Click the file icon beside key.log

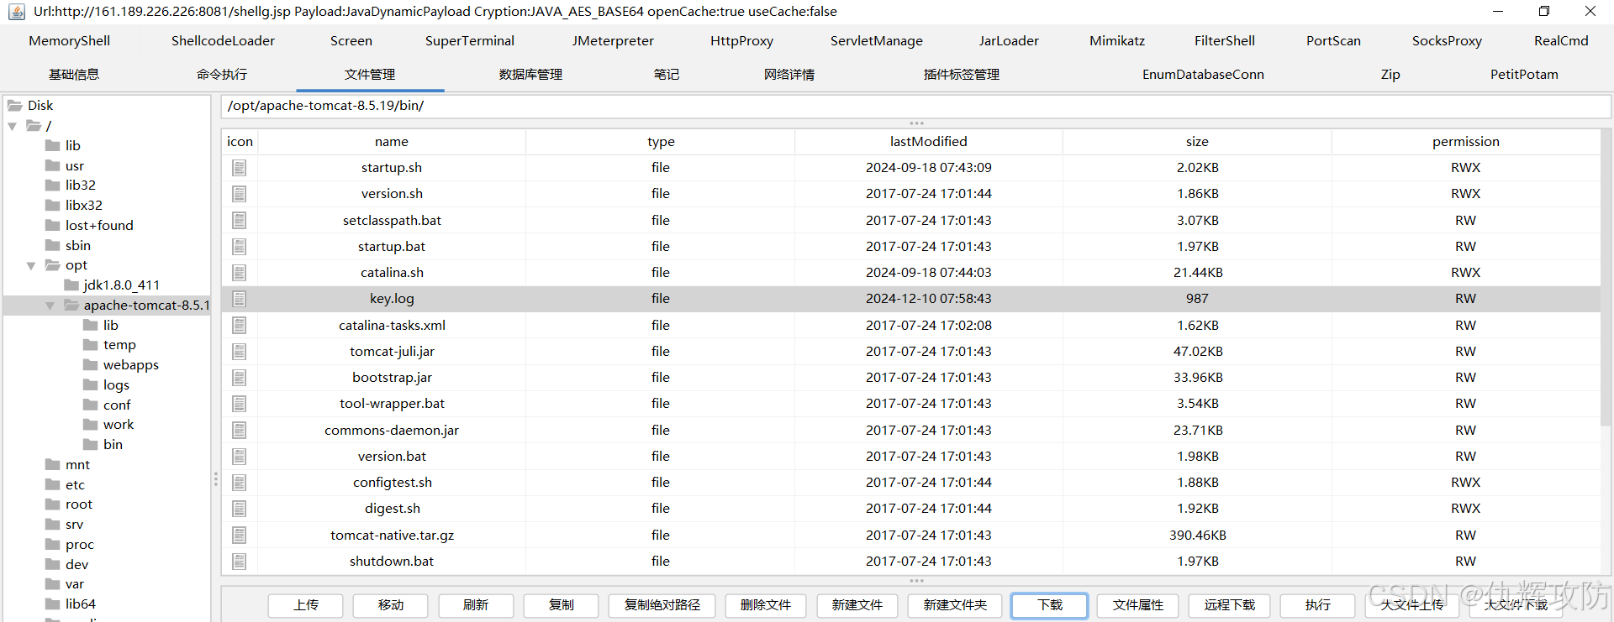click(240, 299)
